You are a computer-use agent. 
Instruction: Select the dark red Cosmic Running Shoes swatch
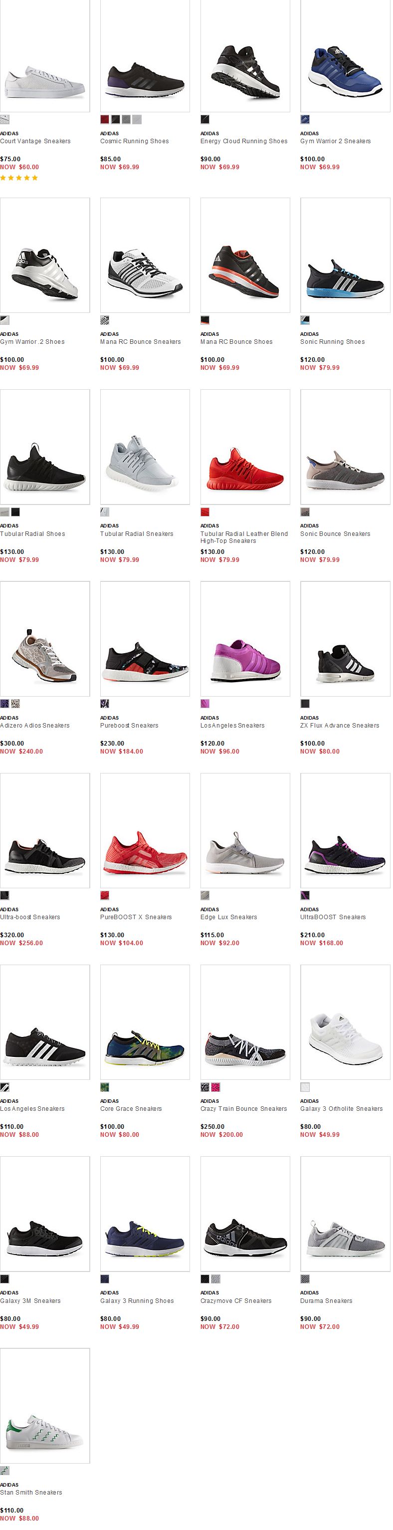tap(105, 119)
